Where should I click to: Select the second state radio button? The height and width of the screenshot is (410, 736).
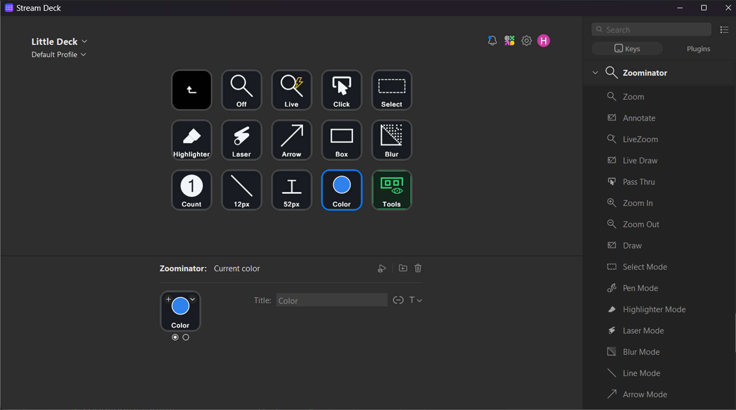186,337
